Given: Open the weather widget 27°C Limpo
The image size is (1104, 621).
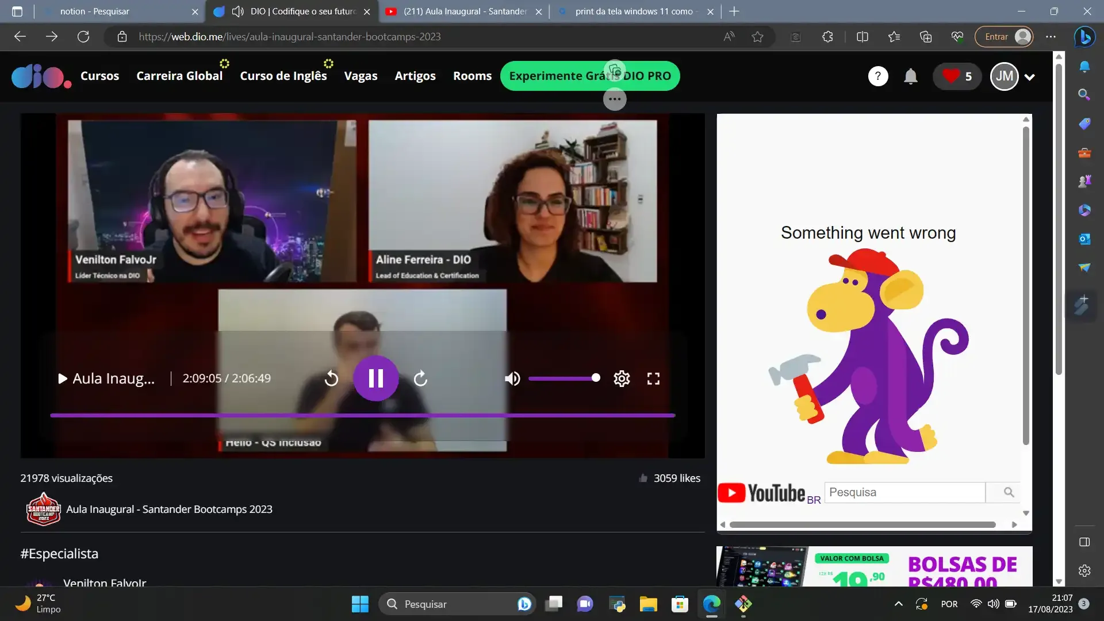Looking at the screenshot, I should coord(39,604).
